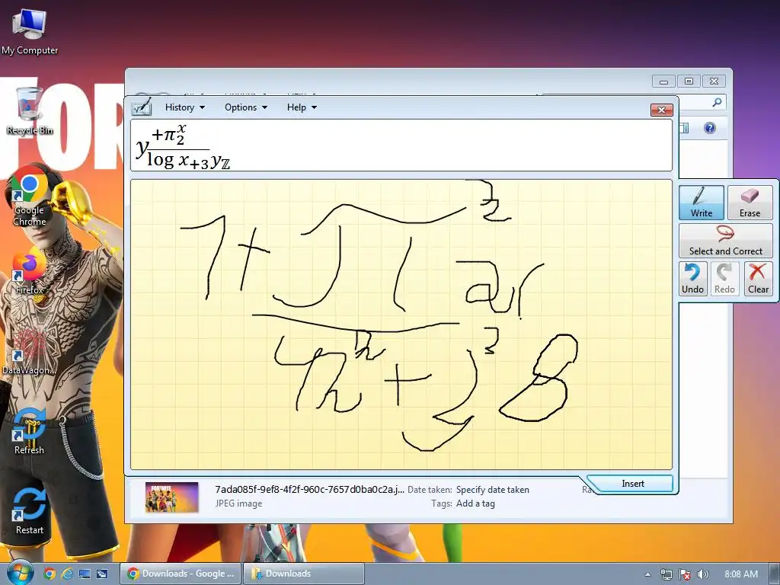Select the Write pen tool
The image size is (780, 585).
pos(701,203)
